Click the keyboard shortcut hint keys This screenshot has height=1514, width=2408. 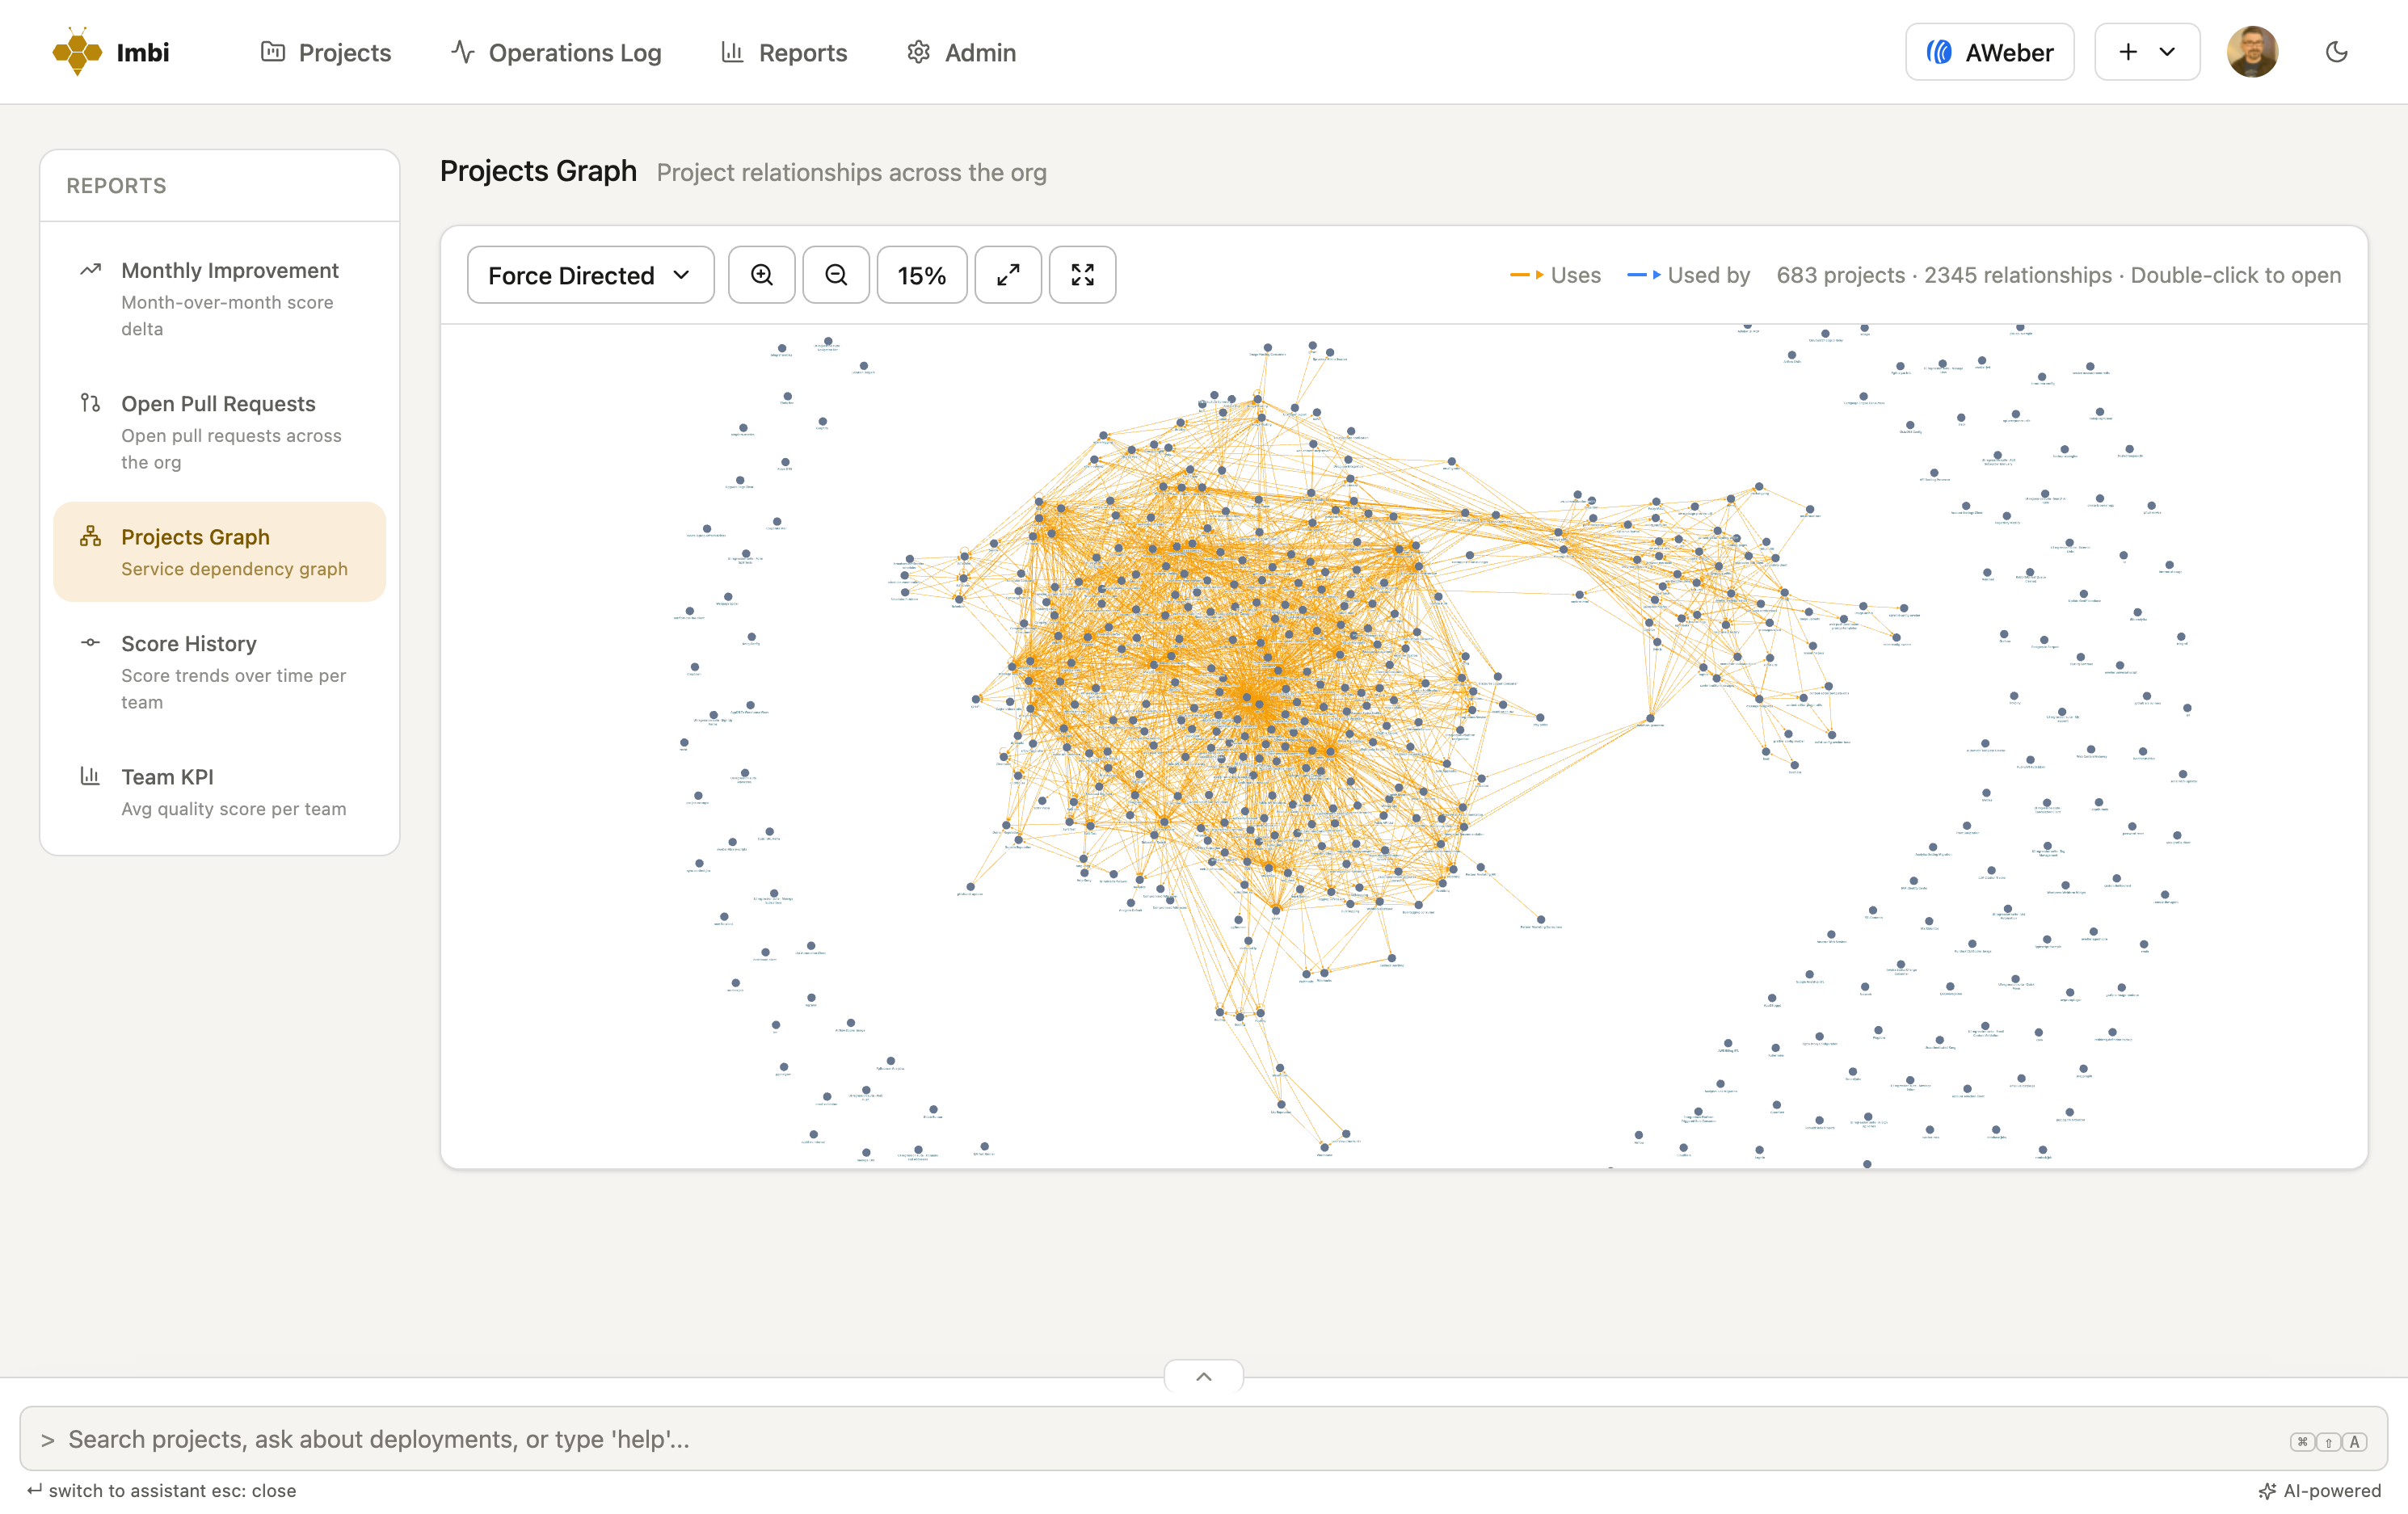pyautogui.click(x=2329, y=1441)
